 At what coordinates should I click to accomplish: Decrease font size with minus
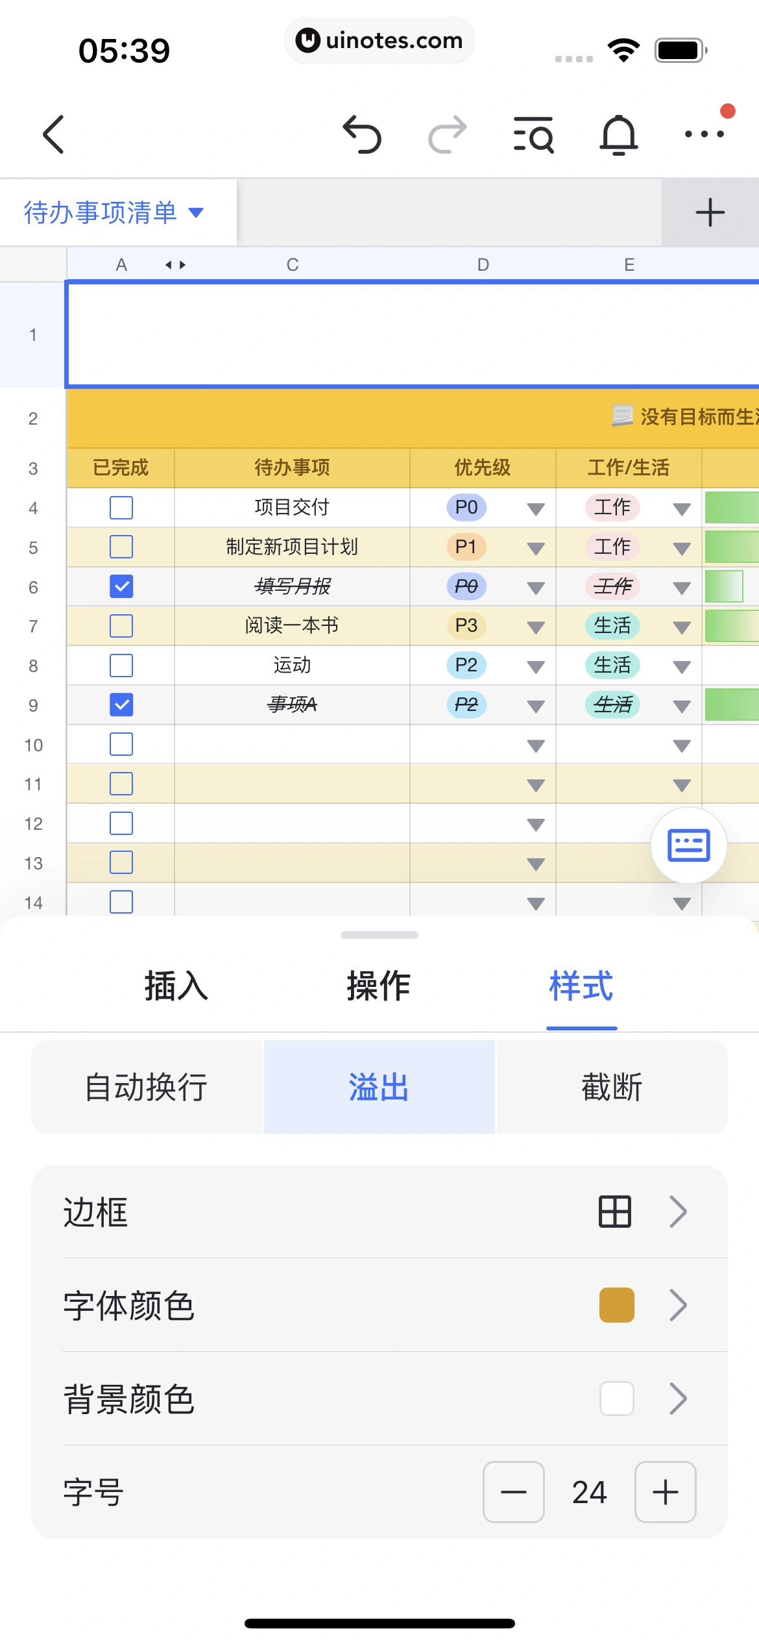pos(514,1492)
